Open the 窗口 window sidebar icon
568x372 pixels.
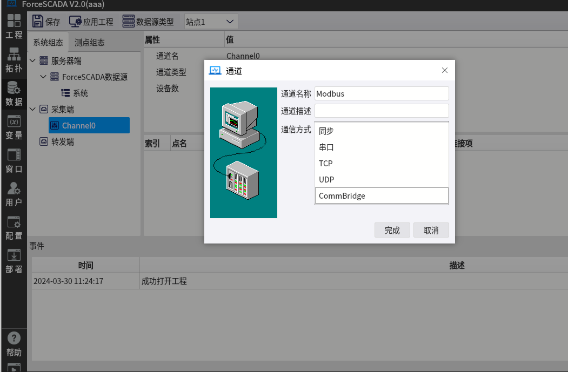pos(14,160)
